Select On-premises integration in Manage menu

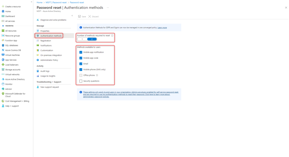tap(51, 55)
